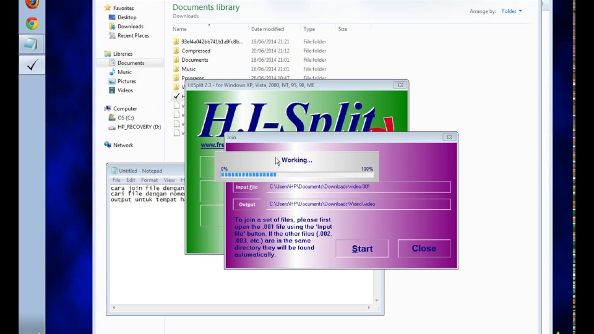Open the Arrange by Folder dropdown
Viewport: 594px width, 334px height.
[512, 11]
